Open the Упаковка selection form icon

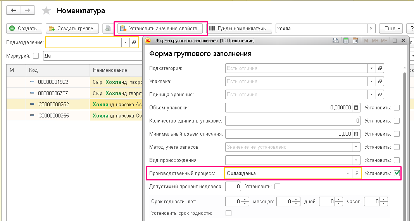tap(380, 81)
